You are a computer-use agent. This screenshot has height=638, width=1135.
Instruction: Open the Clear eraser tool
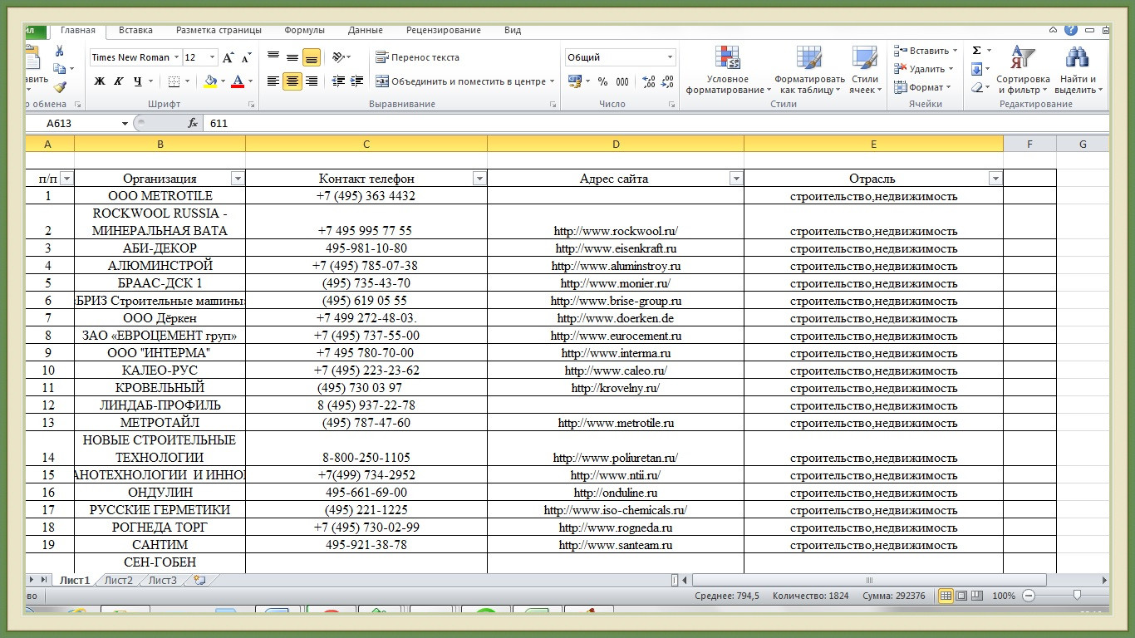pyautogui.click(x=977, y=87)
